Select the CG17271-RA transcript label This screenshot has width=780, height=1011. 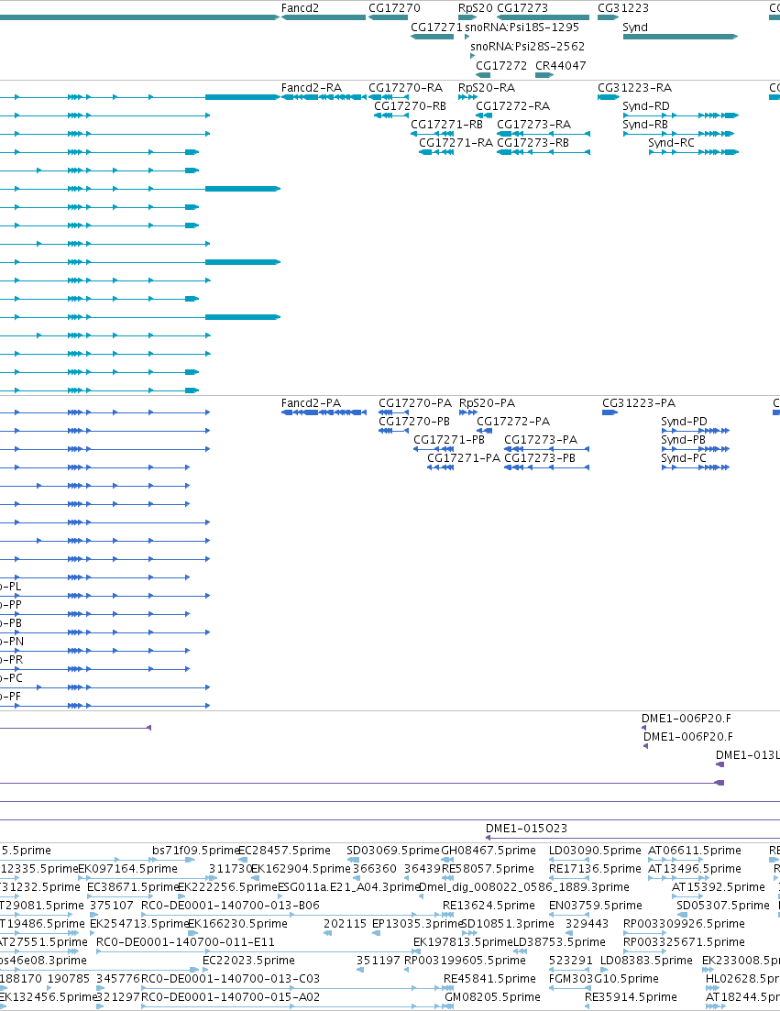coord(456,142)
